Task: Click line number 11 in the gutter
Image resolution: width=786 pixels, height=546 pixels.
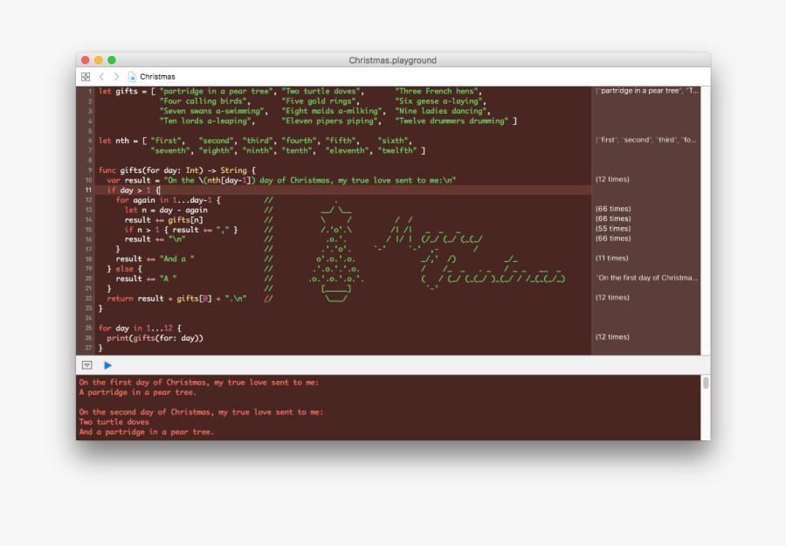Action: 89,190
